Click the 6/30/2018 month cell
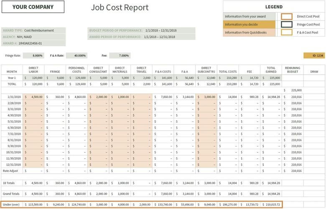This screenshot has height=209, width=326. (12, 128)
